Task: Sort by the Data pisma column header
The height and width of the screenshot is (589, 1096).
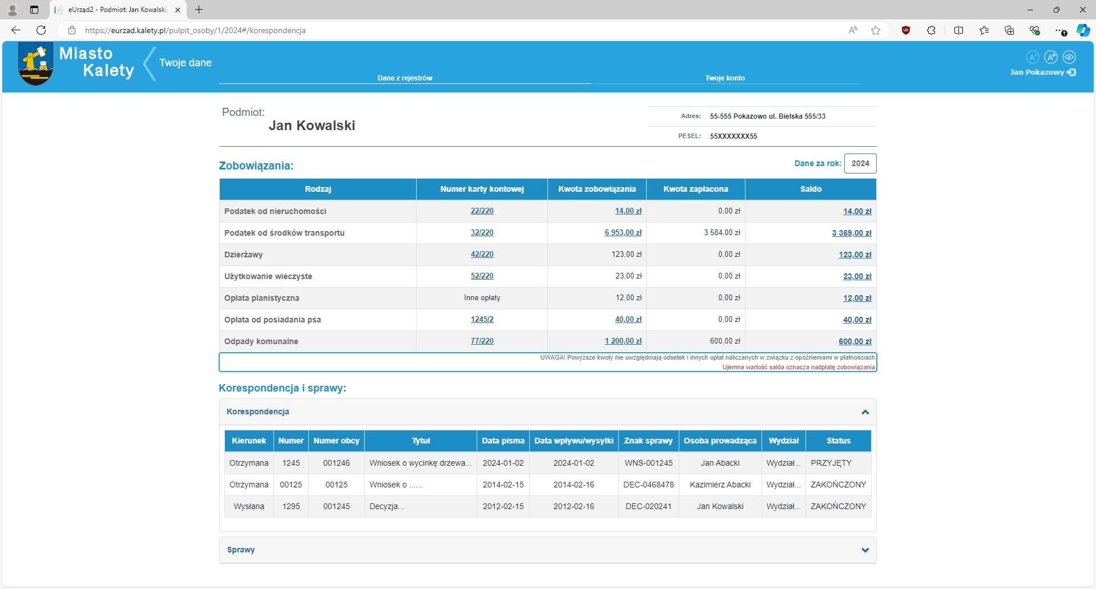Action: 503,441
